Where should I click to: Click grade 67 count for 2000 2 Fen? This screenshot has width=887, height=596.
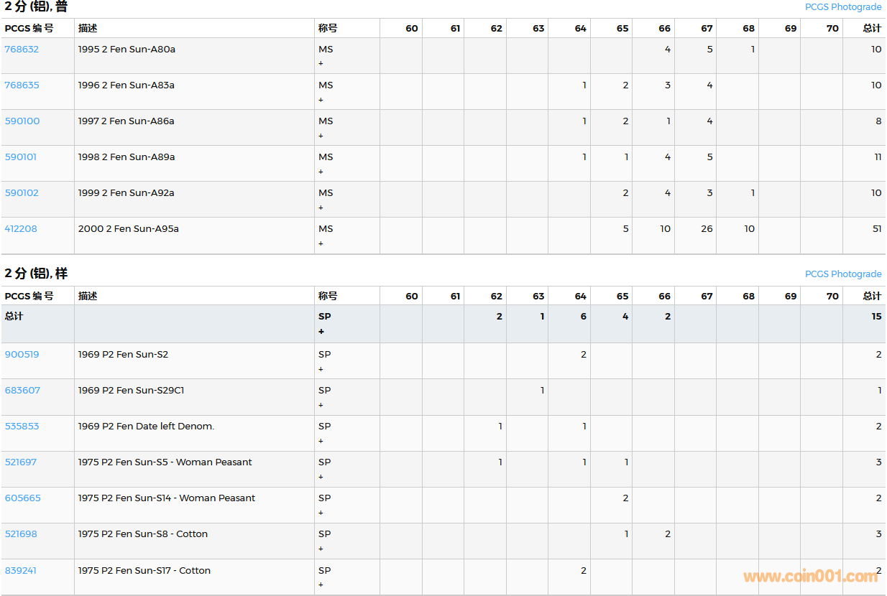pyautogui.click(x=707, y=229)
